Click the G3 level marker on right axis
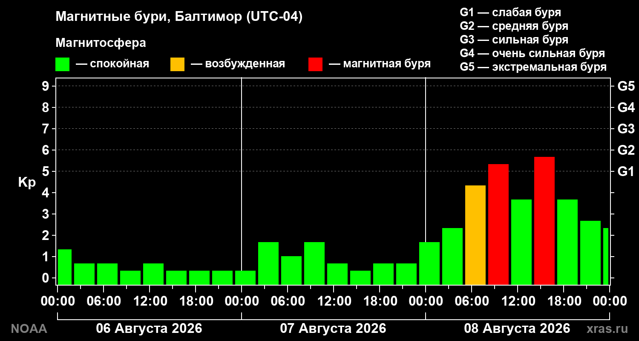 626,129
